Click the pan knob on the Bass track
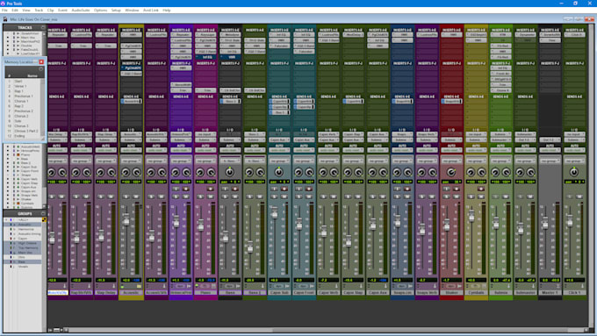Image resolution: width=597 pixels, height=336 pixels. coord(230,172)
